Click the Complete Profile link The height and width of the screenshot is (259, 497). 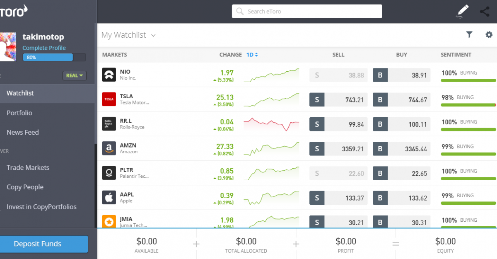pos(44,48)
